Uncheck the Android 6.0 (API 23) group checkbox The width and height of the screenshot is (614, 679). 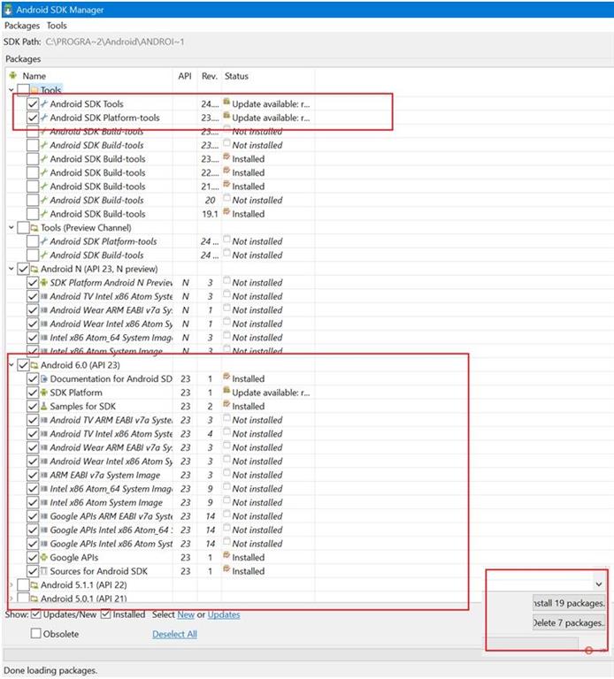23,365
